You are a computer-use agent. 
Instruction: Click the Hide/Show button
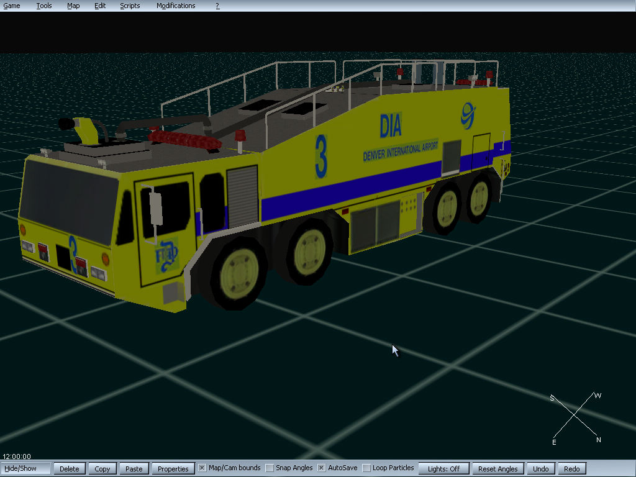tap(25, 468)
